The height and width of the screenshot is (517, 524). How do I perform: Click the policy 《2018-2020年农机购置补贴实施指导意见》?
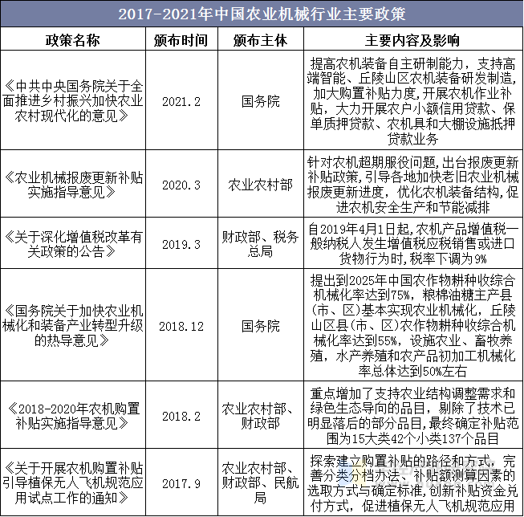click(73, 416)
